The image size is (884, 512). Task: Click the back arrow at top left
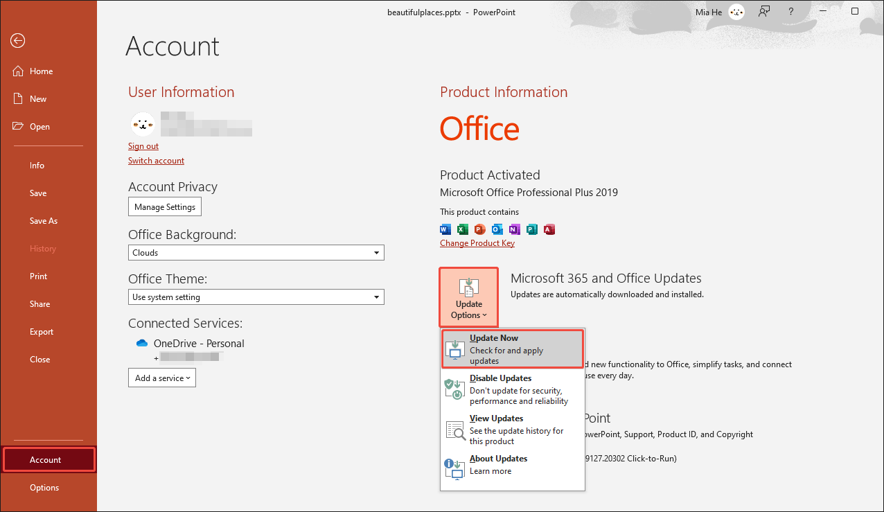(x=17, y=41)
